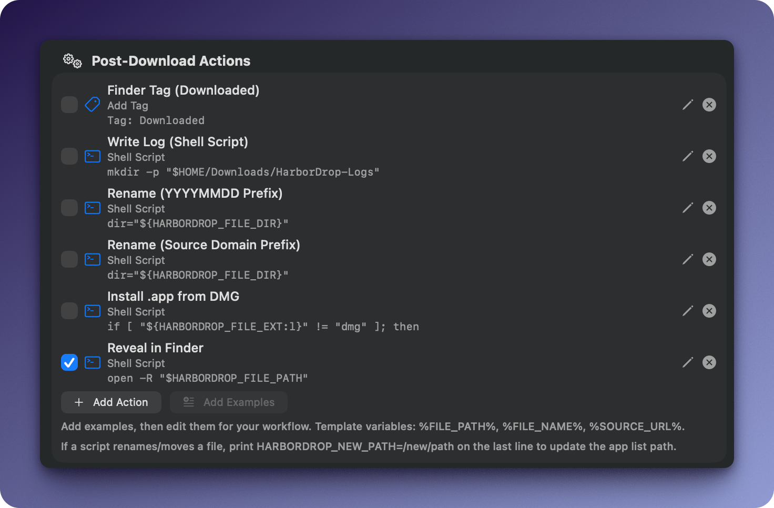Select the Rename (Source Domain Prefix) title
The width and height of the screenshot is (774, 508).
coord(204,245)
